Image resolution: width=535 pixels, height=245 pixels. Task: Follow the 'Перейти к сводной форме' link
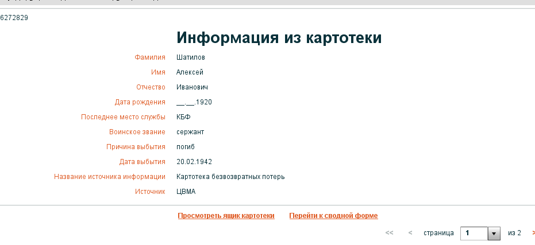click(x=333, y=216)
